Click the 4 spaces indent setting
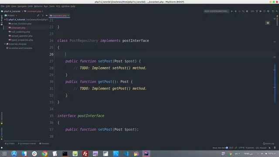 coord(250,148)
